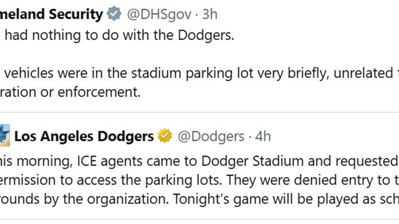This screenshot has height=224, width=399.
Task: Click the line ending "ration or enforcement."
Action: [x=70, y=92]
